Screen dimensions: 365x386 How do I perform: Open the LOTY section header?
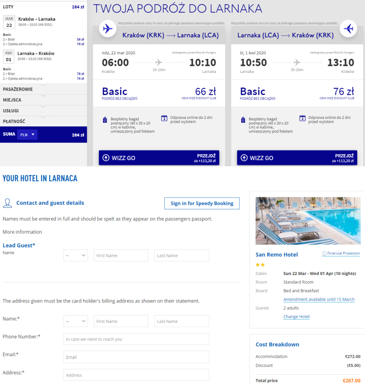click(x=44, y=7)
